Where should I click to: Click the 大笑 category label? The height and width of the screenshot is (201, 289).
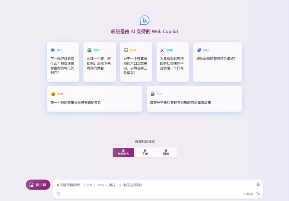[60, 94]
